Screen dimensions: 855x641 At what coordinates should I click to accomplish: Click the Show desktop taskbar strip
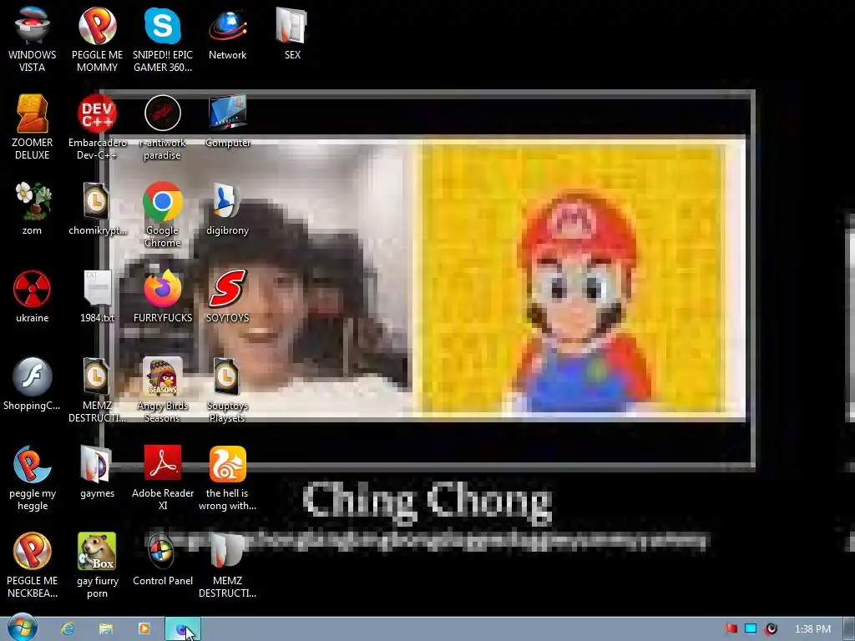pyautogui.click(x=848, y=628)
